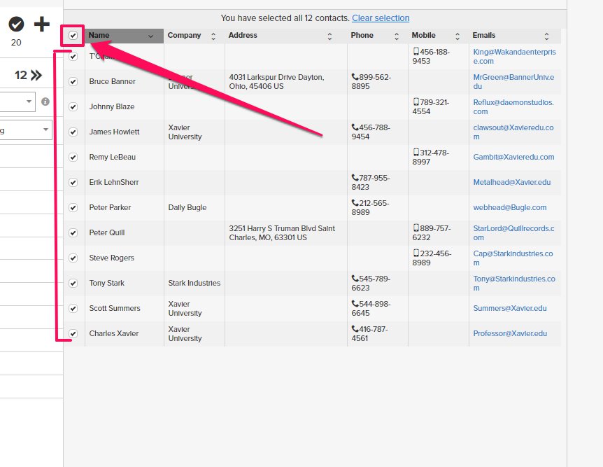The image size is (603, 467).
Task: Click the gray info icon beside the dropdown
Action: click(x=45, y=102)
